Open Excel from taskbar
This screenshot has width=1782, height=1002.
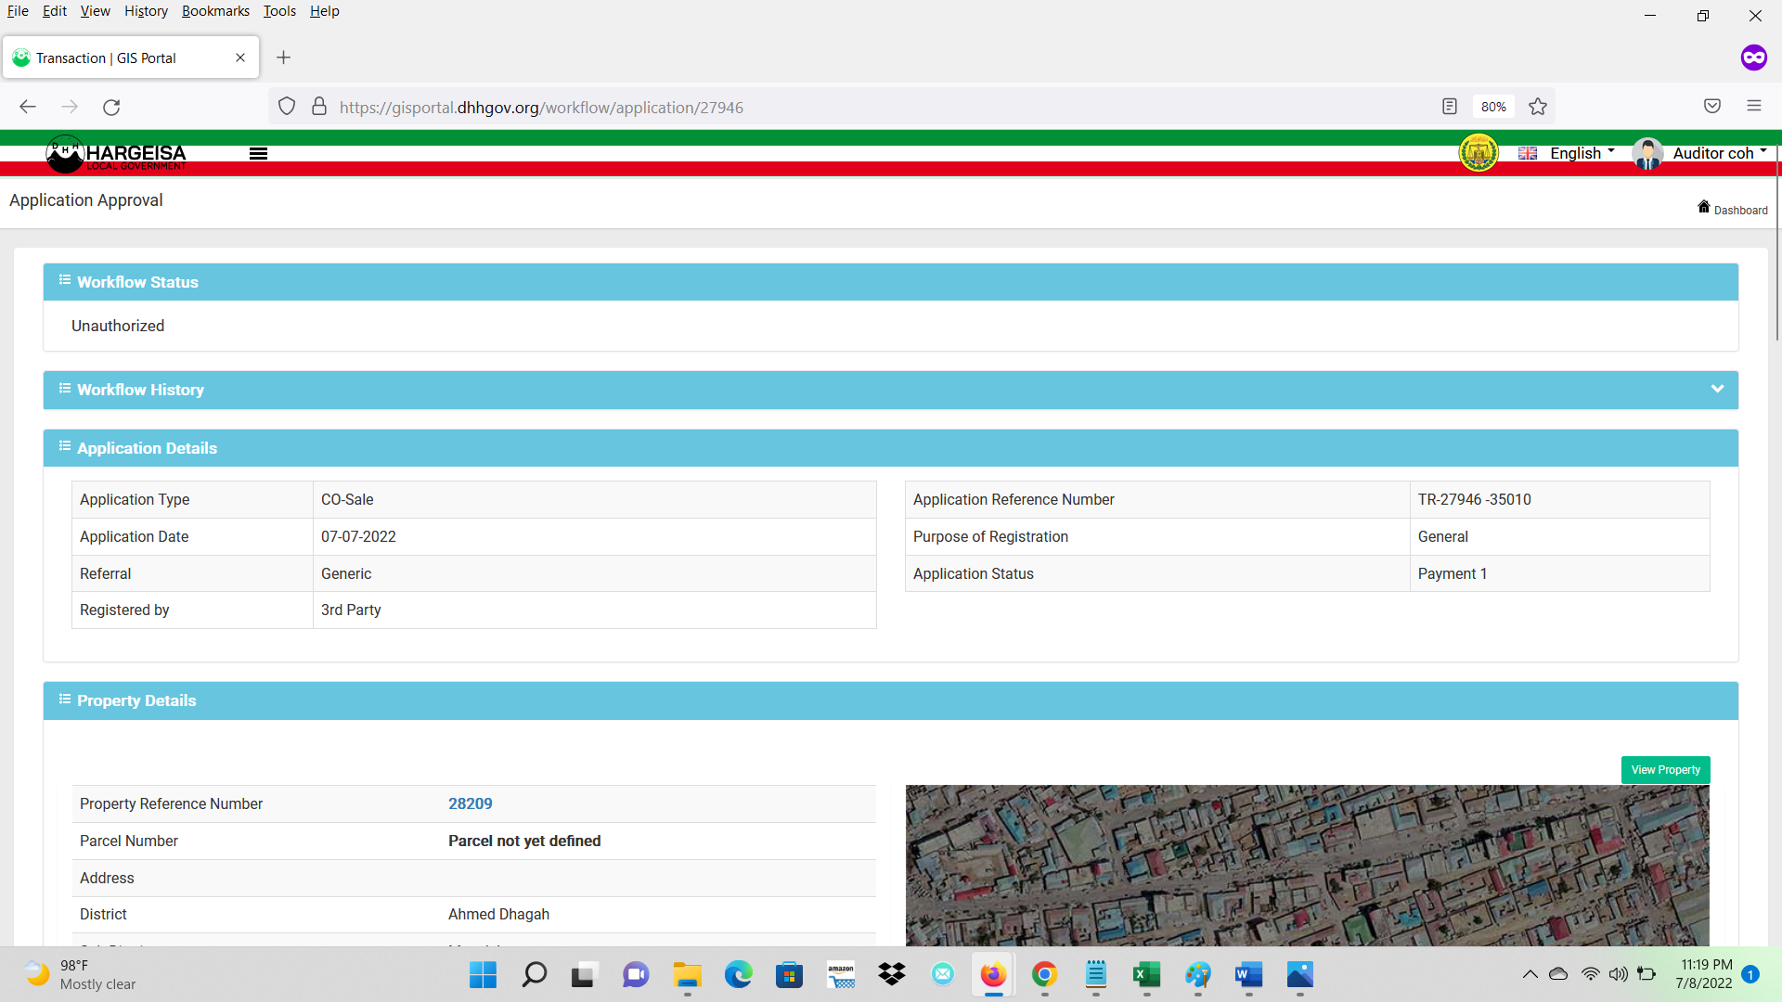point(1146,974)
